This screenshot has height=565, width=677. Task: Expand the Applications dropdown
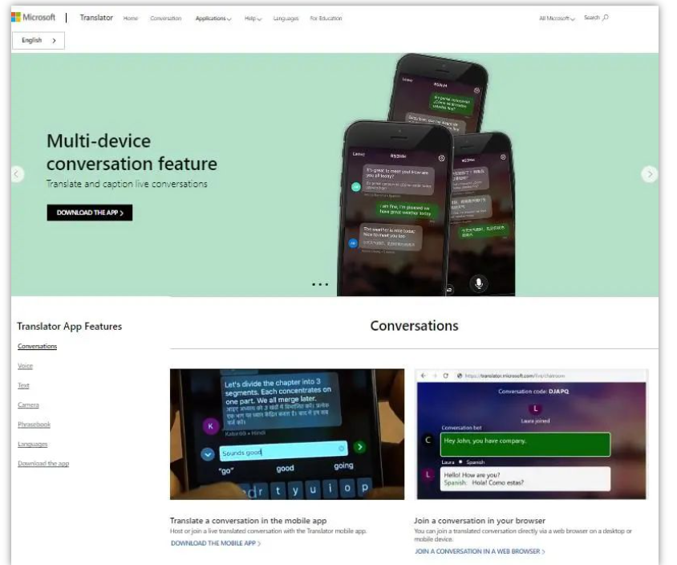point(213,18)
